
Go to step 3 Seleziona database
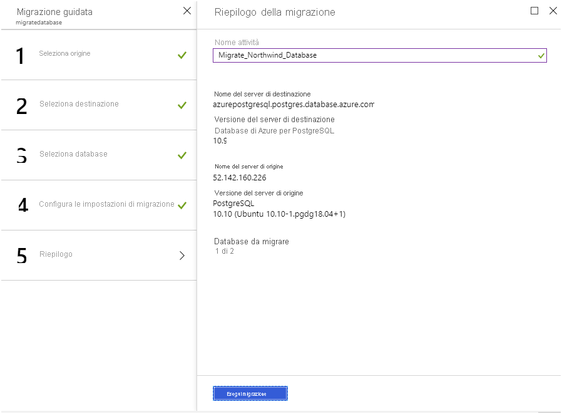99,155
